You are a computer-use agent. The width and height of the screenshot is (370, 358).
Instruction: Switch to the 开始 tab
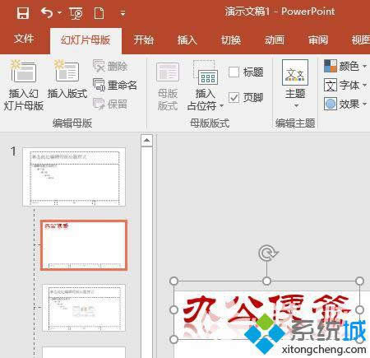(143, 40)
